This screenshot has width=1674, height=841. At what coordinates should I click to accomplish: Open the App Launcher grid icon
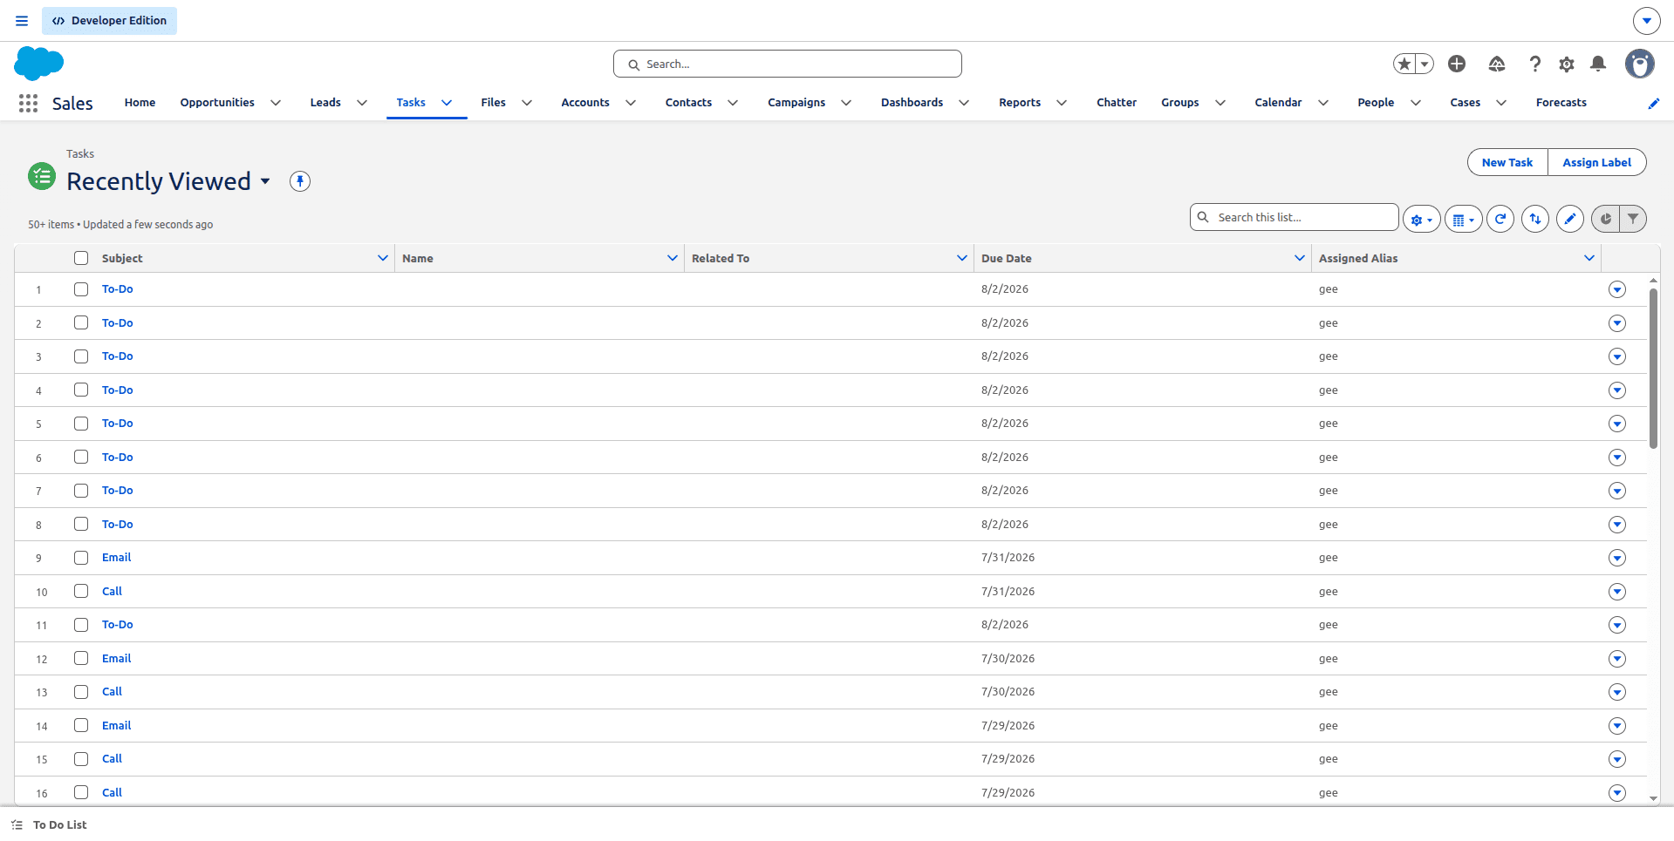28,103
